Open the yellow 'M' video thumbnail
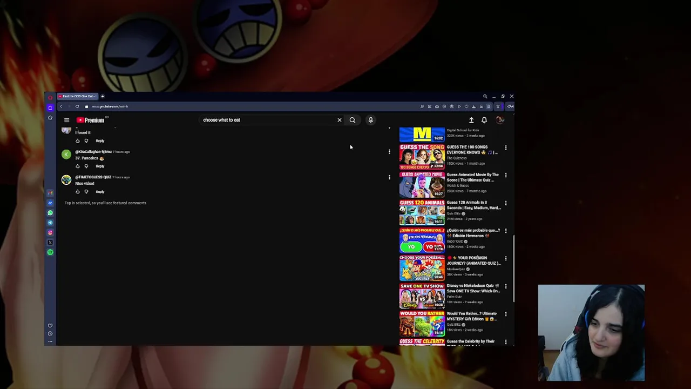691x389 pixels. pos(422,134)
